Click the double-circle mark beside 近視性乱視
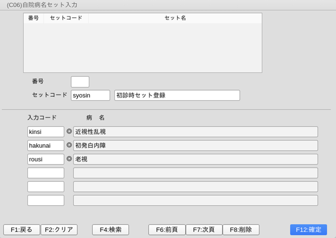This screenshot has height=238, width=336. (69, 132)
